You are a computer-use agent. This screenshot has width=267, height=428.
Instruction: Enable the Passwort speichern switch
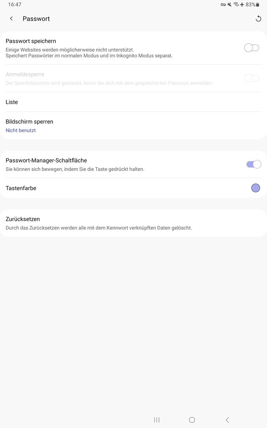[x=252, y=48]
